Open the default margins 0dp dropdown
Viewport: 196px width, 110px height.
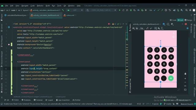(x=141, y=28)
